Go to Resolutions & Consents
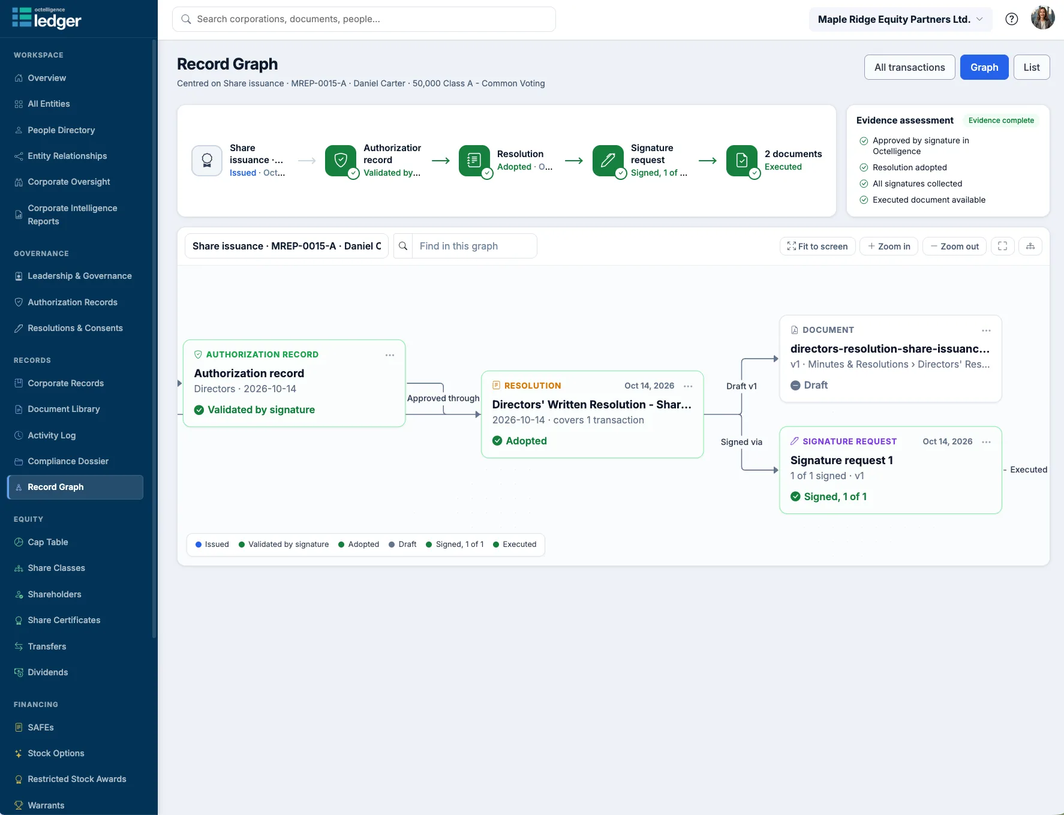1064x815 pixels. tap(75, 328)
